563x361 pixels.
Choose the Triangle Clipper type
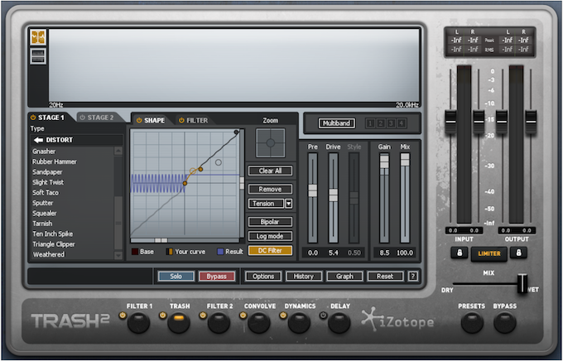(54, 244)
